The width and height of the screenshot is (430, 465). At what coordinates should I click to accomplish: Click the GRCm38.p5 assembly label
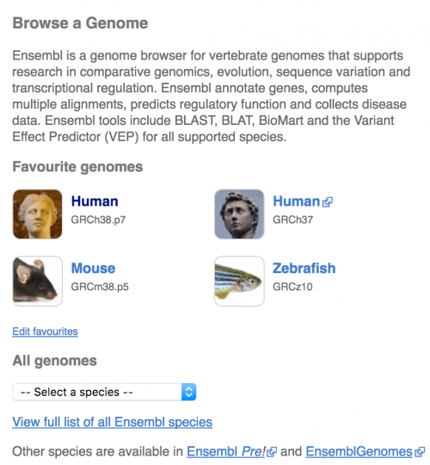click(100, 287)
